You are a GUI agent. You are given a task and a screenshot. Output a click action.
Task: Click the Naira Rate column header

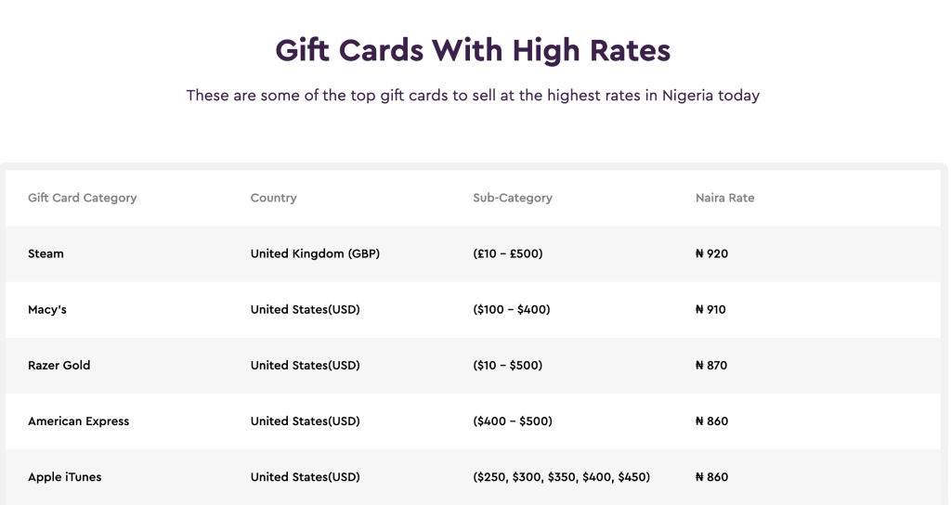[724, 198]
